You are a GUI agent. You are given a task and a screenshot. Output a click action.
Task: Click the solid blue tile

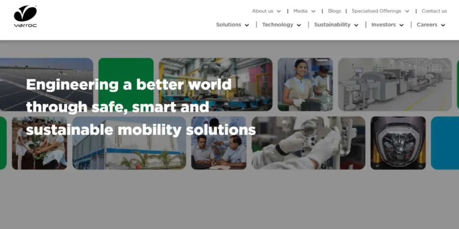pyautogui.click(x=445, y=143)
